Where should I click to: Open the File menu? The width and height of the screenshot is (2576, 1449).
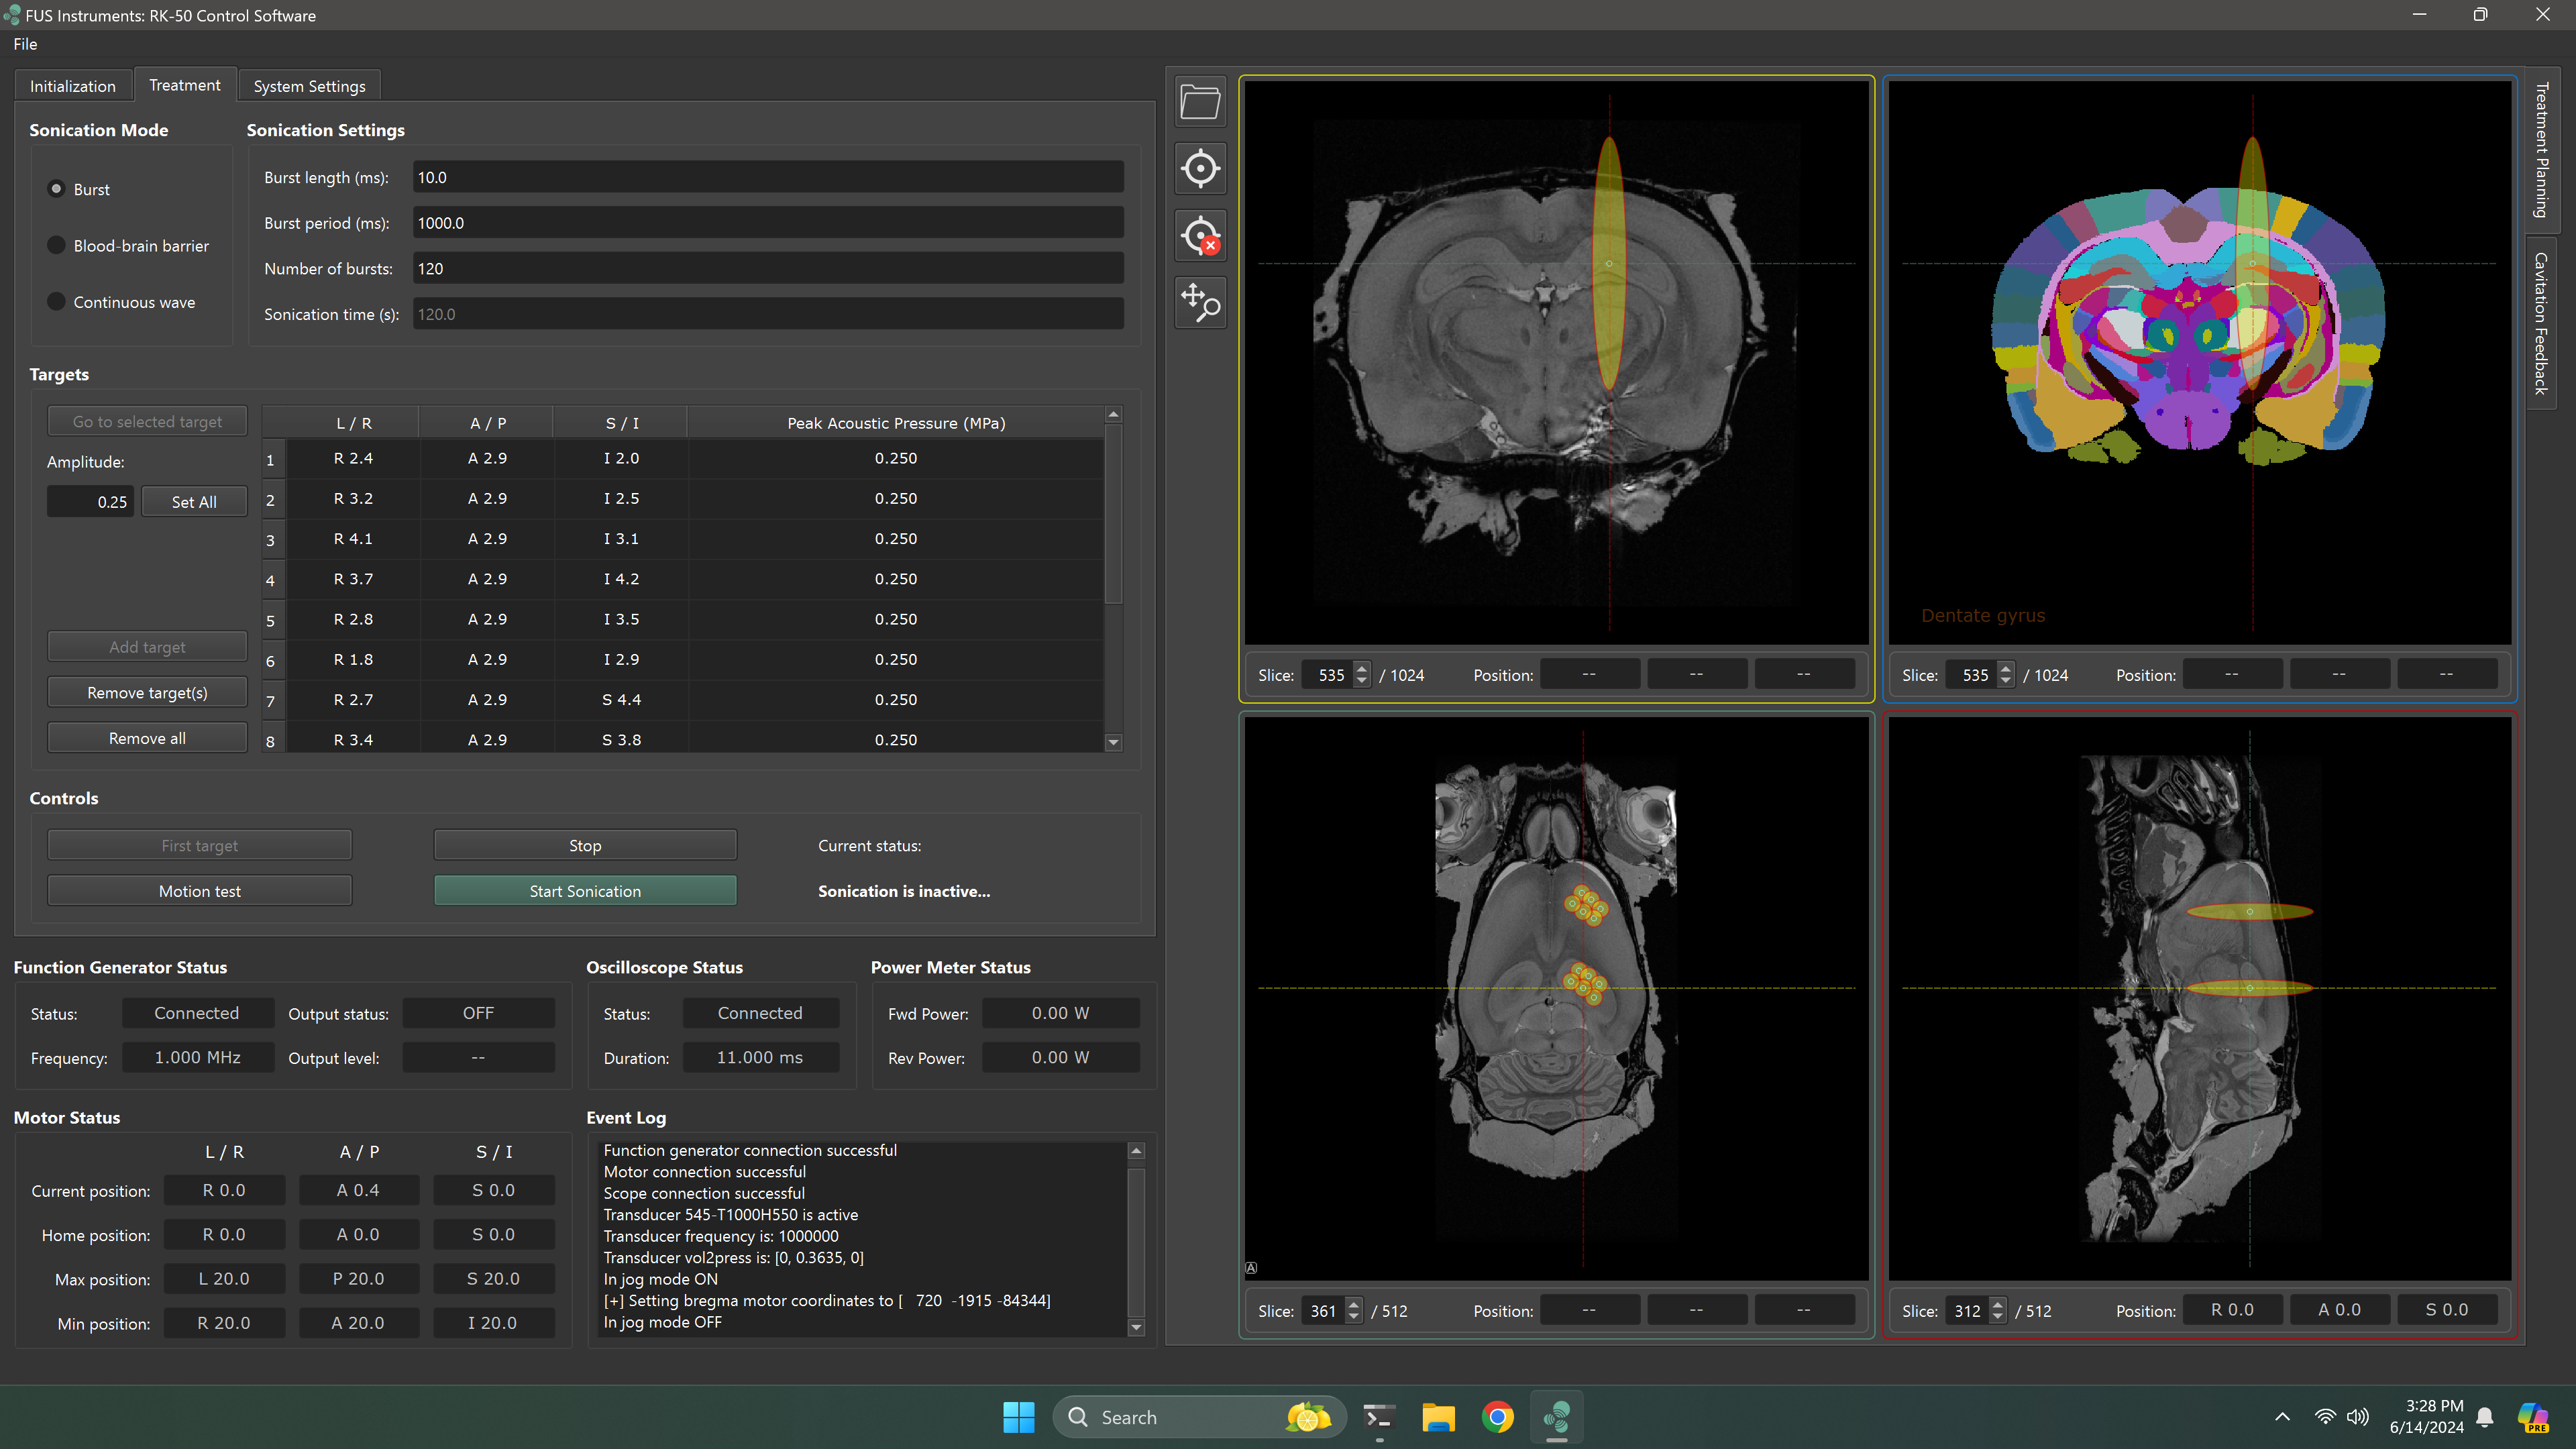point(25,44)
